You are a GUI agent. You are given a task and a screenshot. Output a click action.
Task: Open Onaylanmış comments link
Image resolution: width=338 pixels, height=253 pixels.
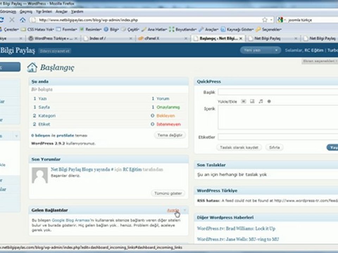[168, 107]
